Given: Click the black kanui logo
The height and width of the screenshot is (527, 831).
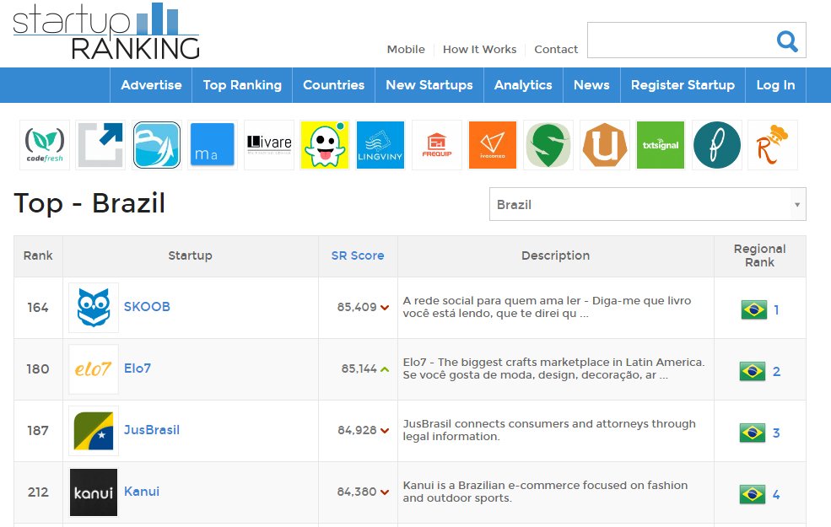Looking at the screenshot, I should click(94, 492).
